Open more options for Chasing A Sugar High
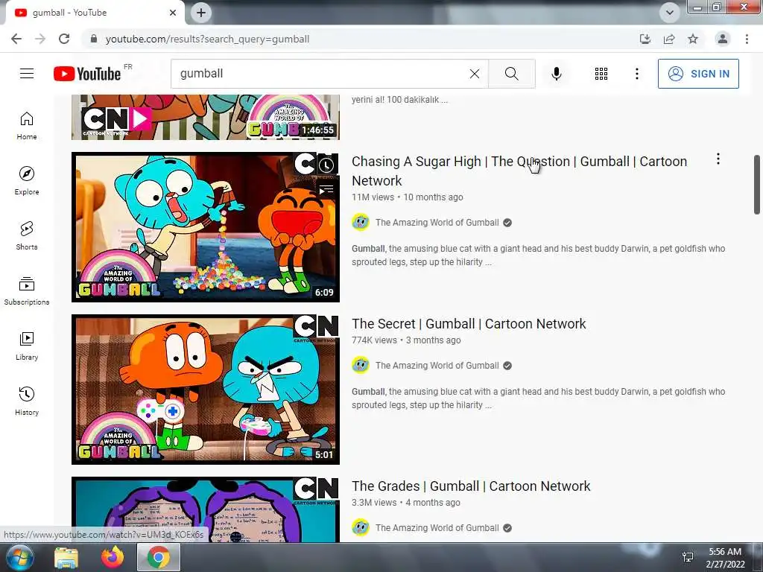763x572 pixels. pyautogui.click(x=718, y=159)
